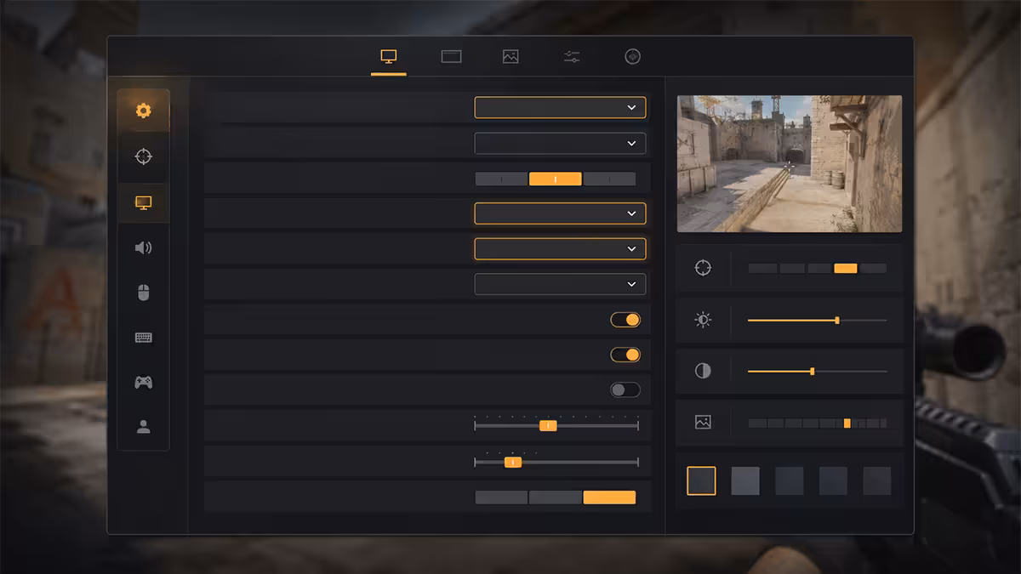
Task: Switch to the image tab in the top bar
Action: (510, 57)
